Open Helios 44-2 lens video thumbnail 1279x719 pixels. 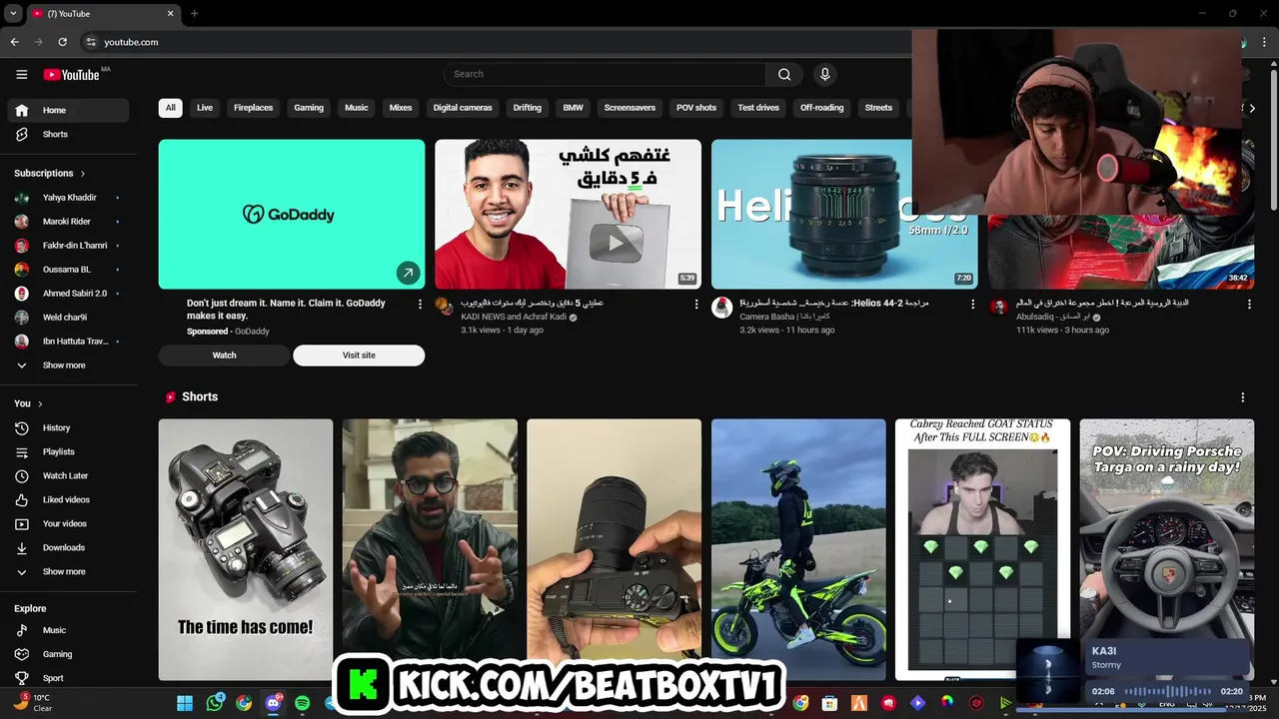(x=844, y=214)
